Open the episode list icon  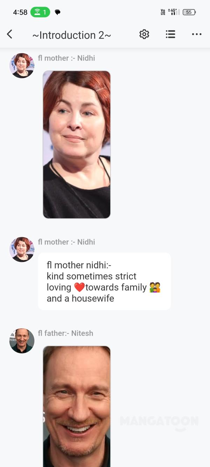[170, 34]
